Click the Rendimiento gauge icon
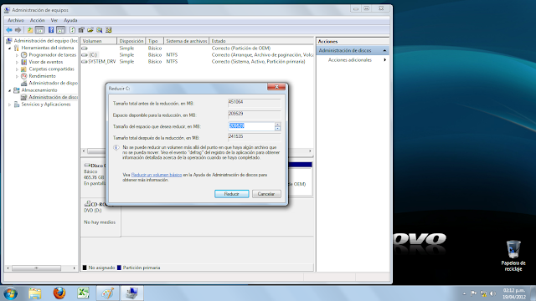The height and width of the screenshot is (301, 536). (x=23, y=76)
